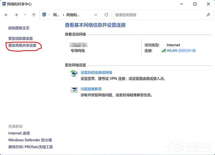Open 更改适配器设置 link
The width and height of the screenshot is (215, 155).
pyautogui.click(x=21, y=39)
